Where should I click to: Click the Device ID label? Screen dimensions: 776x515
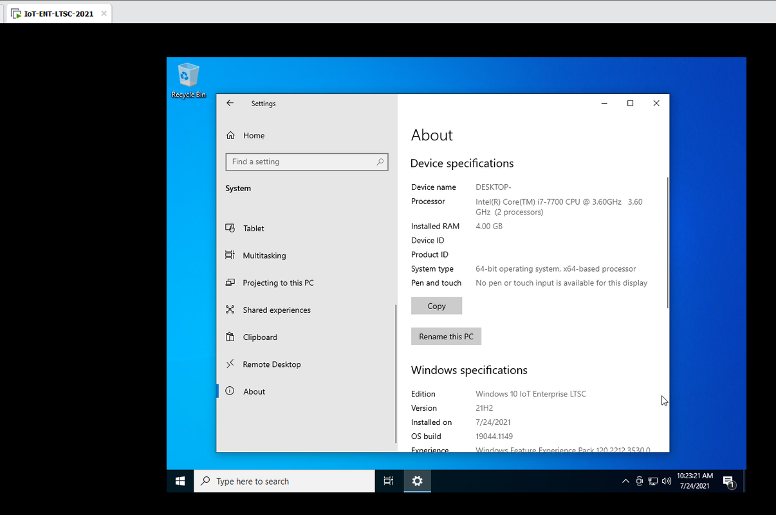428,241
